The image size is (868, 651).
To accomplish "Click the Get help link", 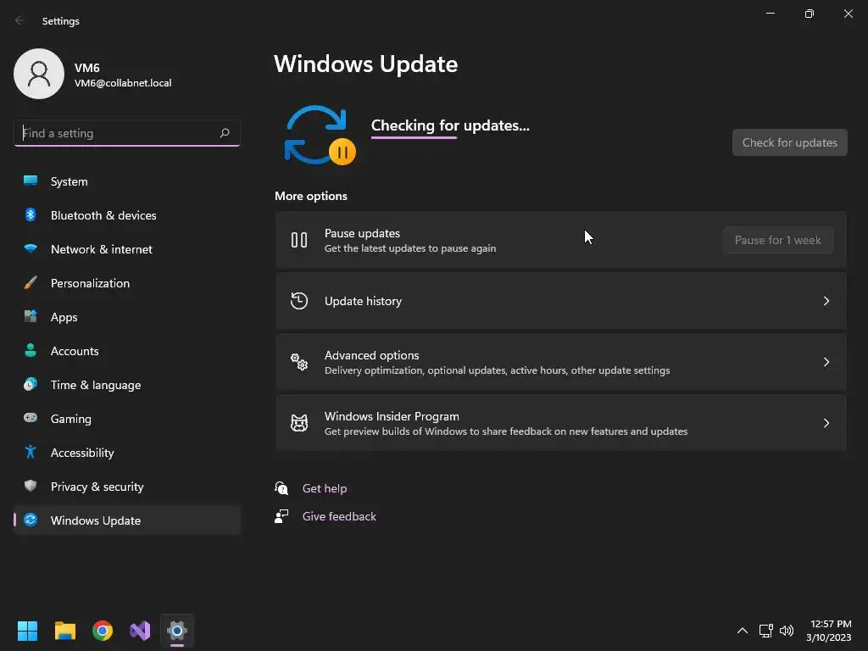I will 325,487.
